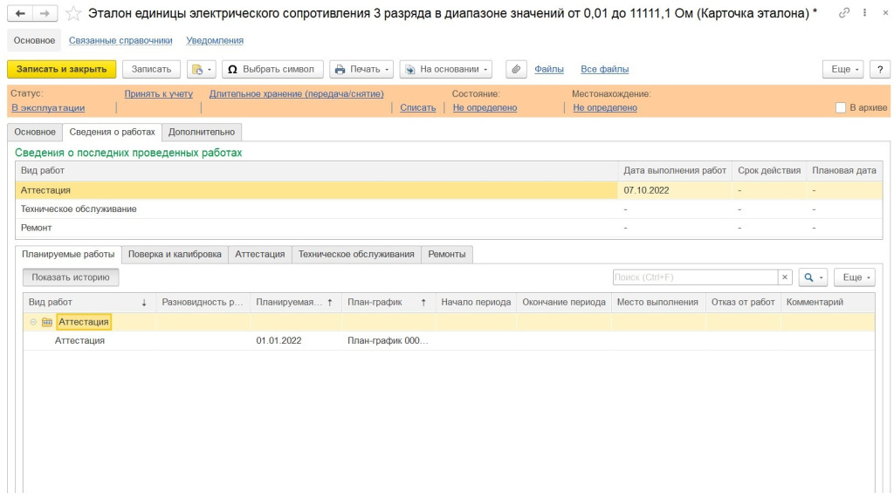Select the Аттестация row in last works

449,190
